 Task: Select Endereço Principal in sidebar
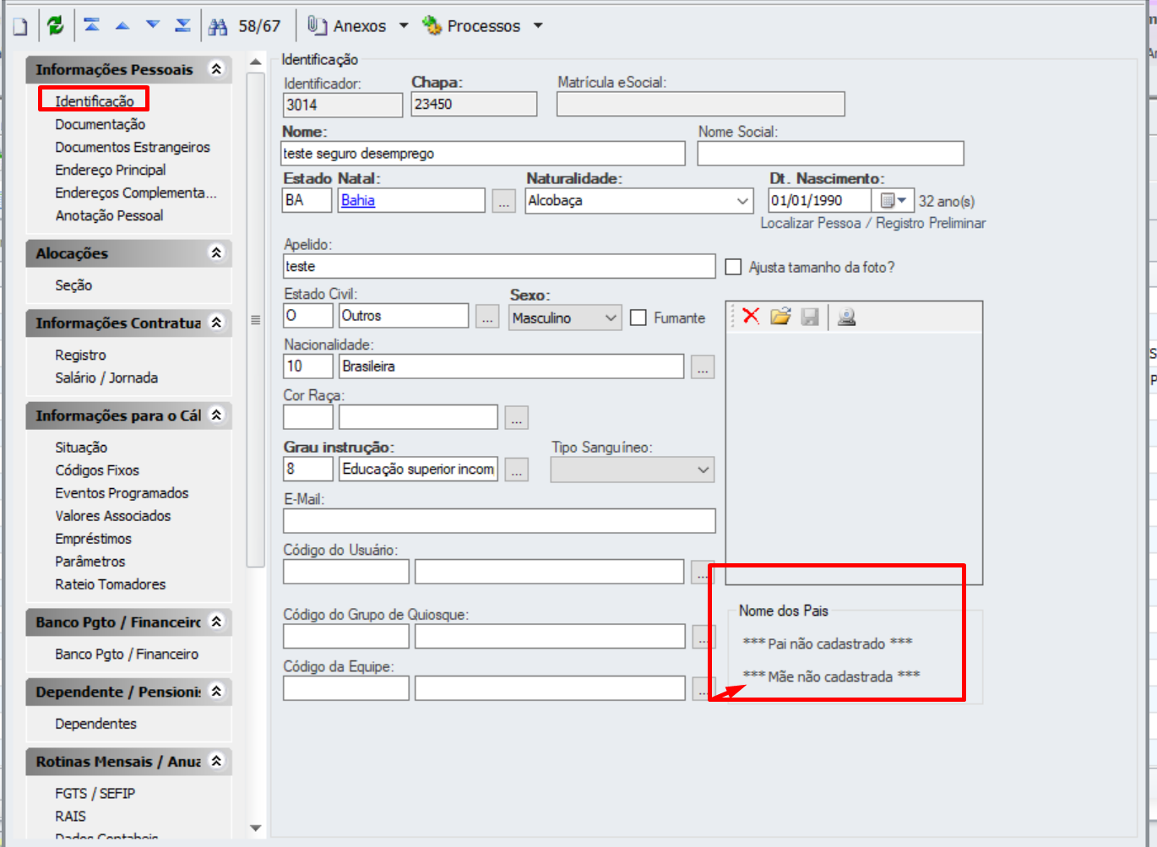click(x=111, y=170)
